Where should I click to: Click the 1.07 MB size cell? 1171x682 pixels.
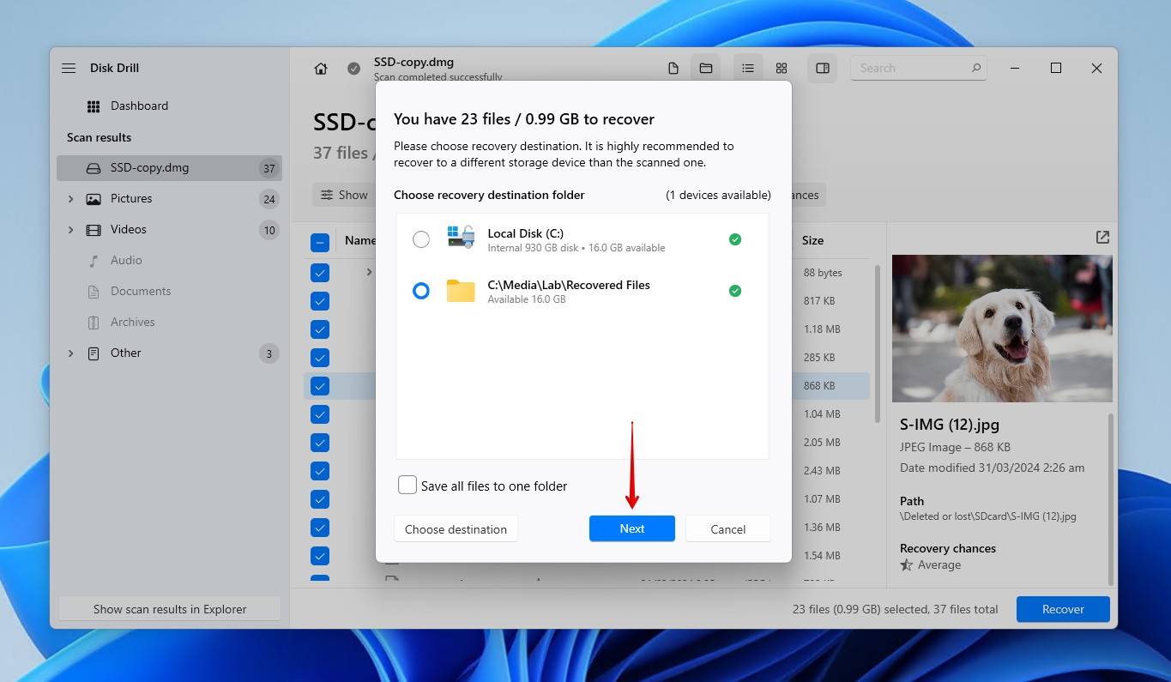822,499
